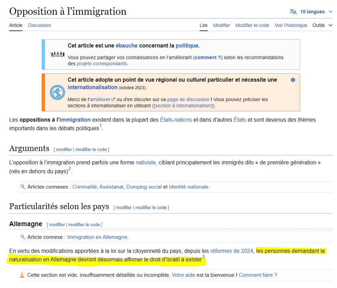Switch to the Article tab
Screen dimensions: 337x288
pos(16,25)
